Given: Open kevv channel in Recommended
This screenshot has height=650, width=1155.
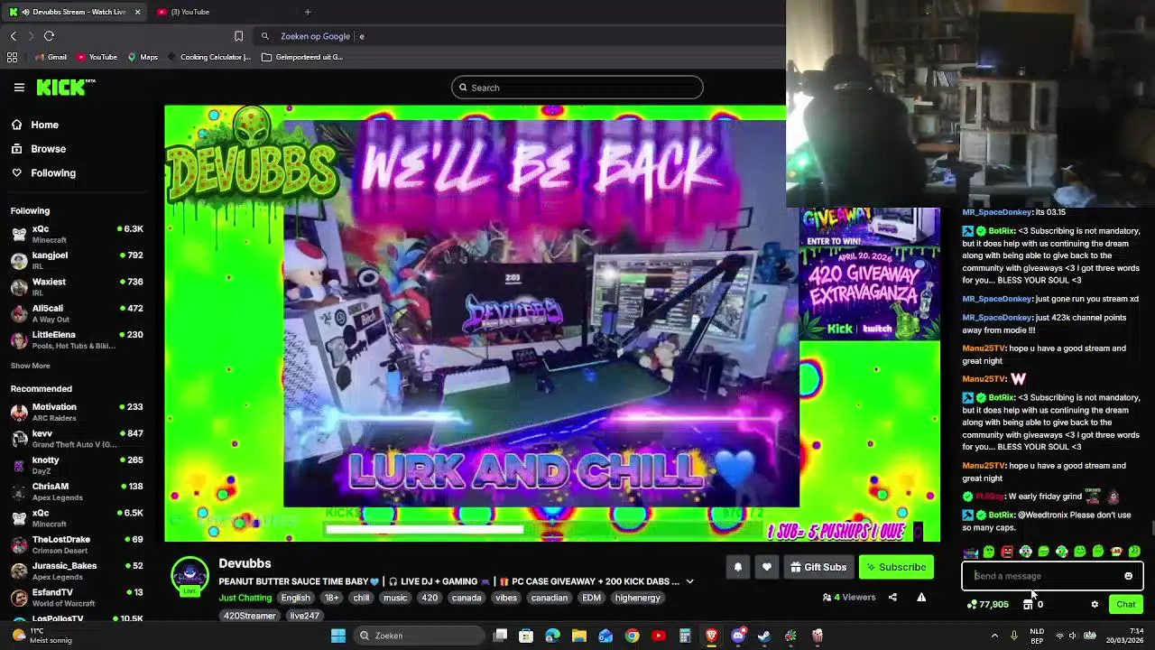Looking at the screenshot, I should click(78, 438).
